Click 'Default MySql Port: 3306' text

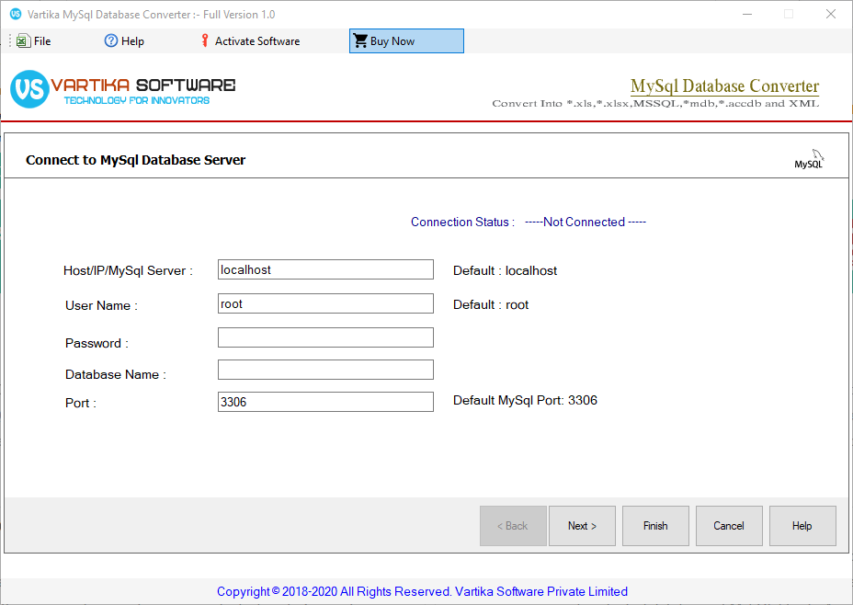(525, 401)
